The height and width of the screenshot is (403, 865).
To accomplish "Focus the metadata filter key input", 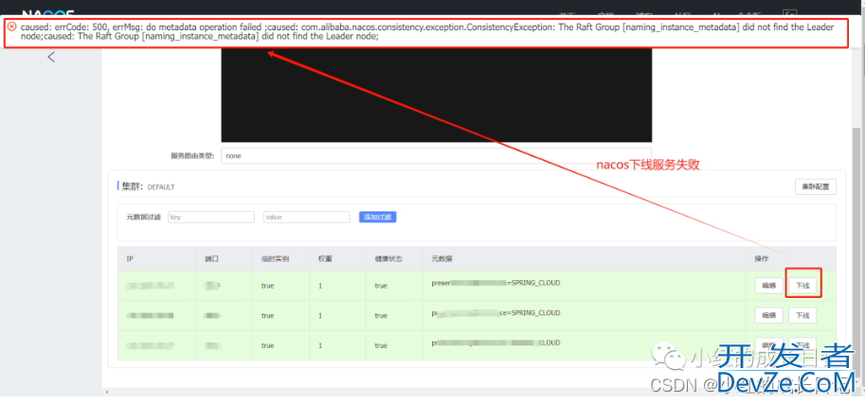I will 211,217.
